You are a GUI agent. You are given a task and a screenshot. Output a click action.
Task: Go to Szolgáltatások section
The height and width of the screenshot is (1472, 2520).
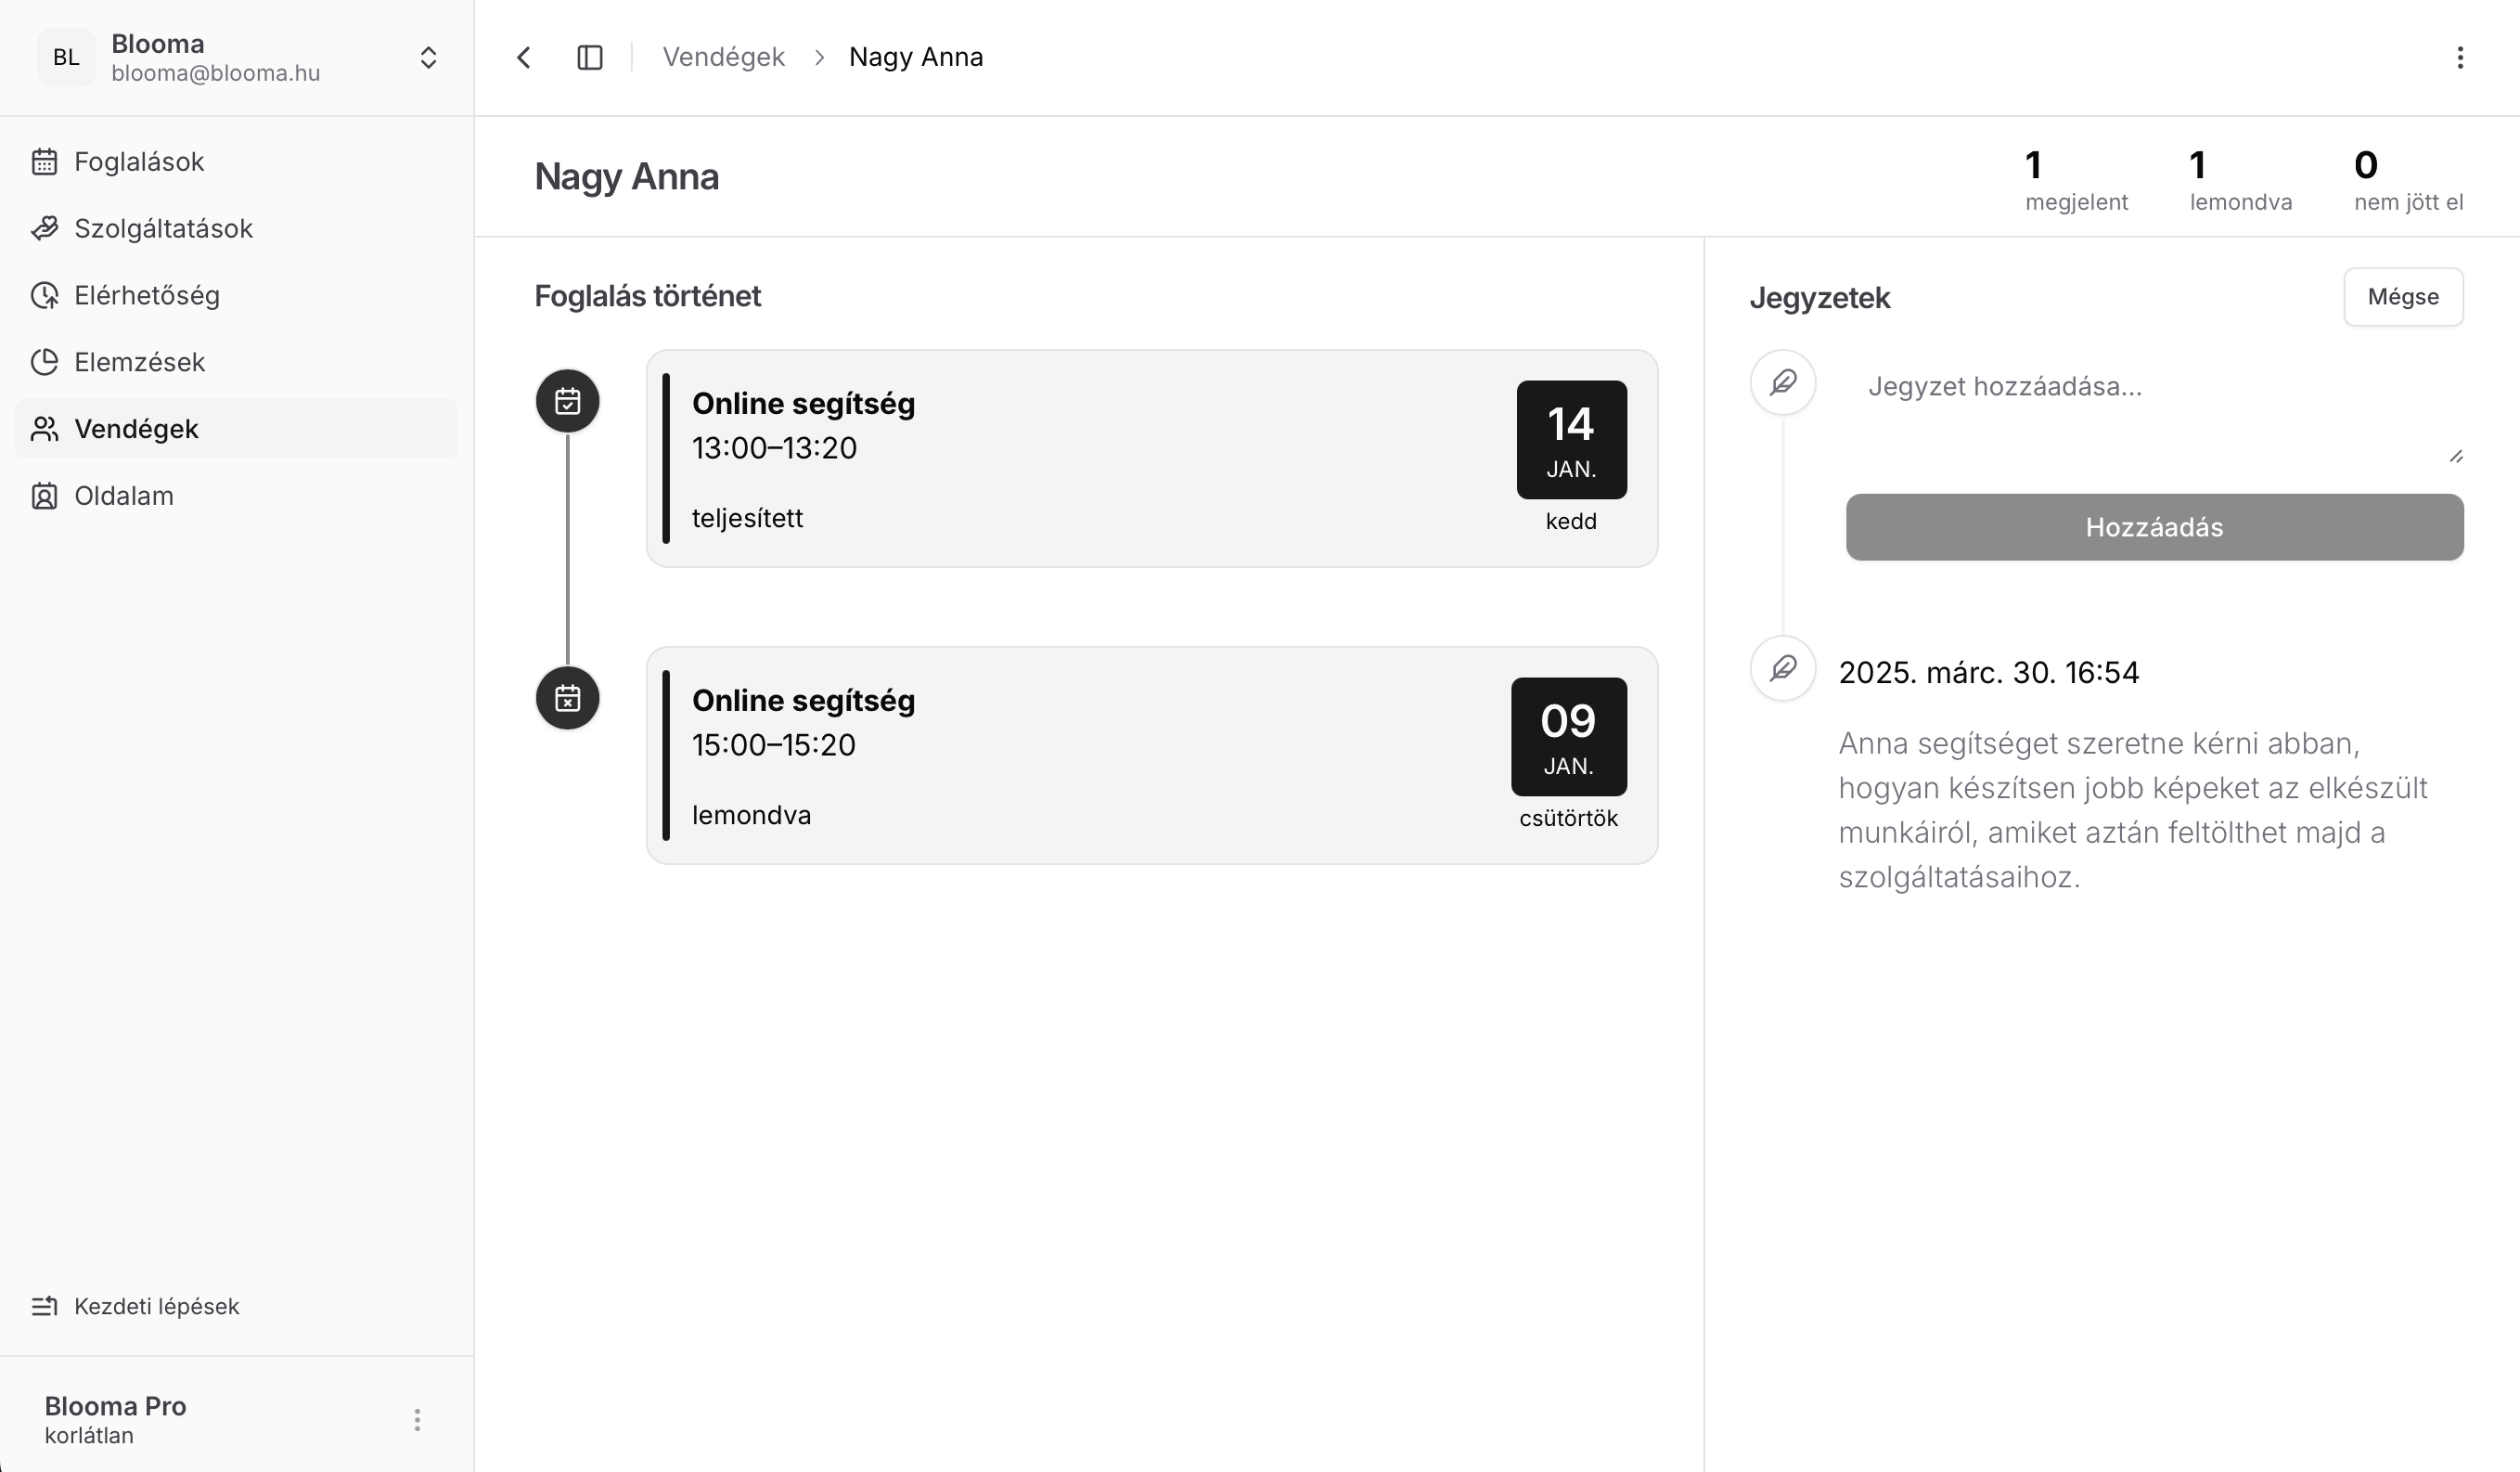163,229
